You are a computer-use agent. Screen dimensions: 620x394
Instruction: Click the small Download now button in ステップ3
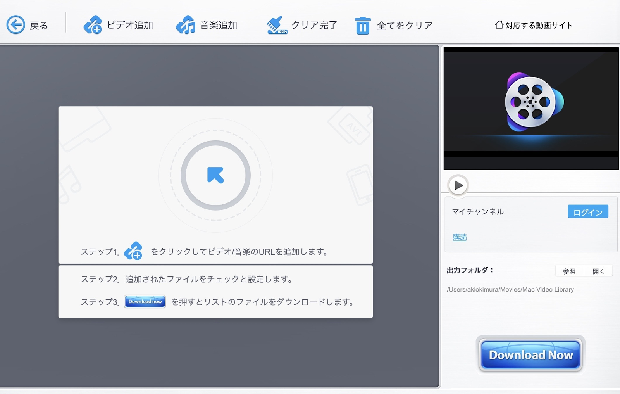[145, 302]
